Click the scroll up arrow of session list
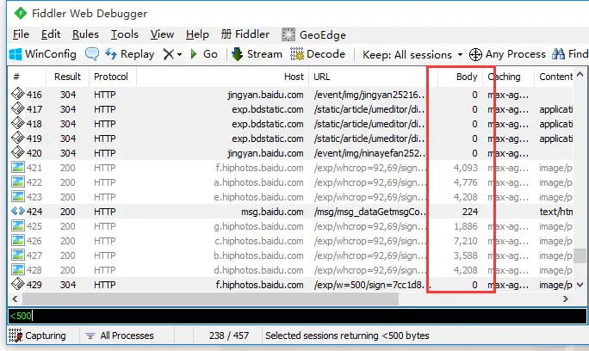The width and height of the screenshot is (589, 351). point(580,74)
